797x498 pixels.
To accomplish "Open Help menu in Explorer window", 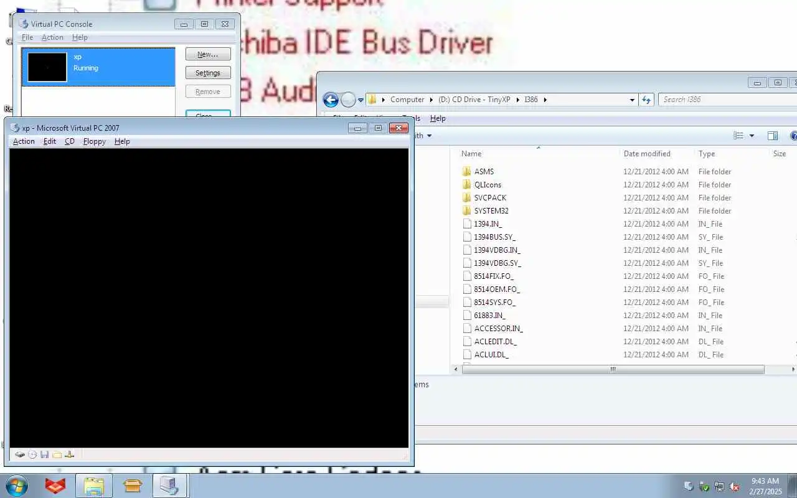I will pyautogui.click(x=438, y=118).
